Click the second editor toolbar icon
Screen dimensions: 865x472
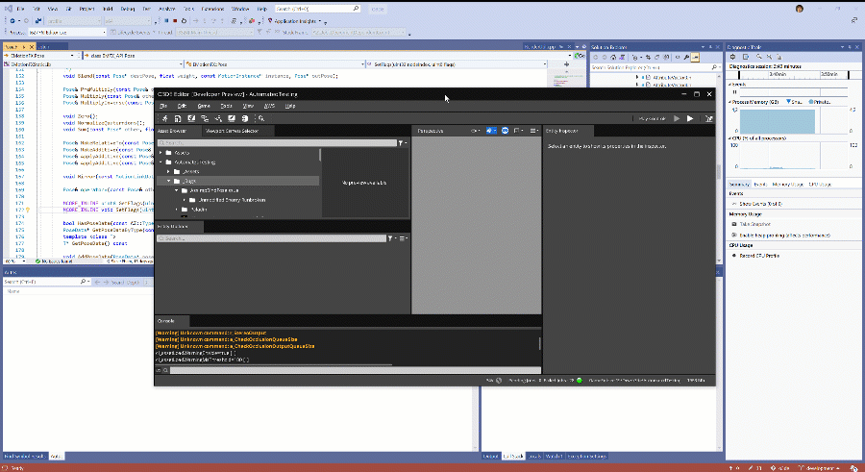pyautogui.click(x=178, y=118)
